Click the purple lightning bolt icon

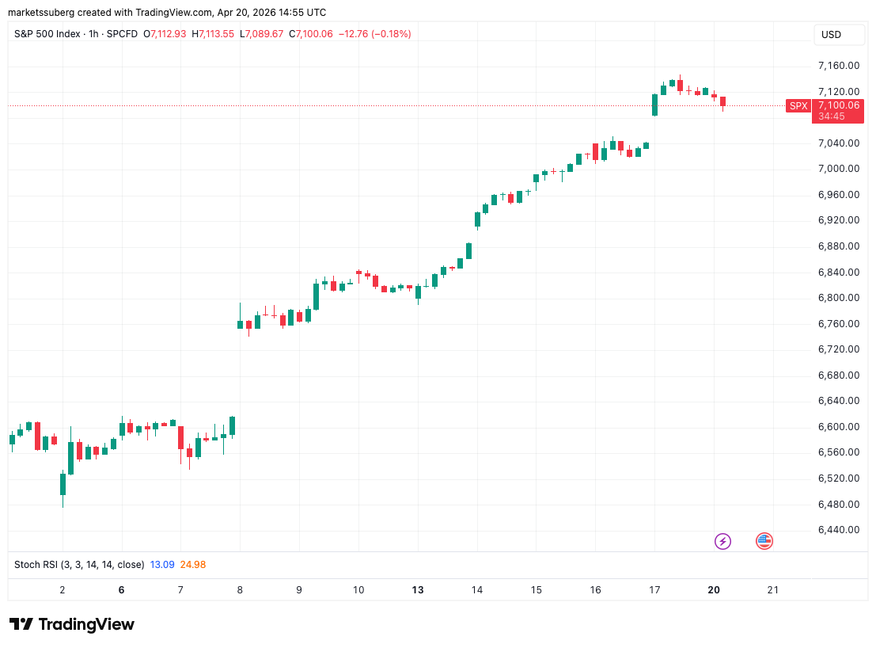[722, 541]
